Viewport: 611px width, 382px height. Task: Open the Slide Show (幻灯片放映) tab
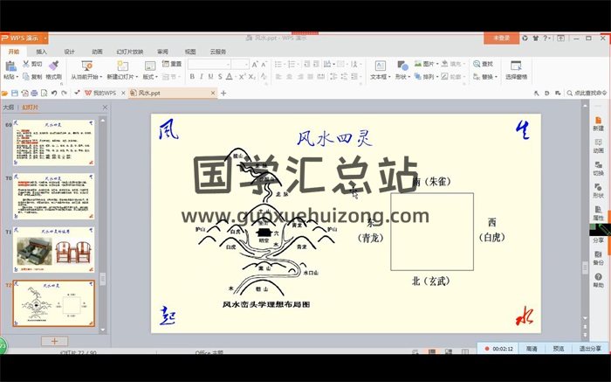(129, 52)
